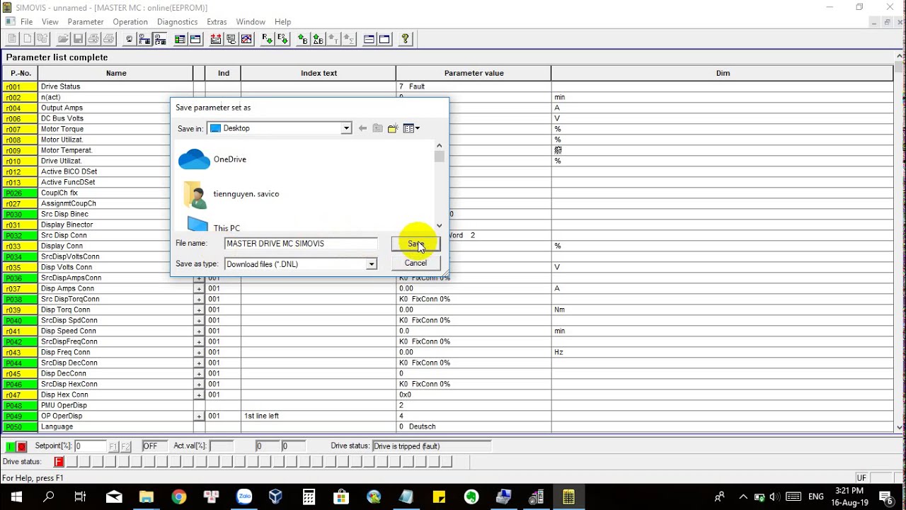Screen dimensions: 906x510
Task: Click the floppy disk Save toolbar icon
Action: pyautogui.click(x=78, y=39)
